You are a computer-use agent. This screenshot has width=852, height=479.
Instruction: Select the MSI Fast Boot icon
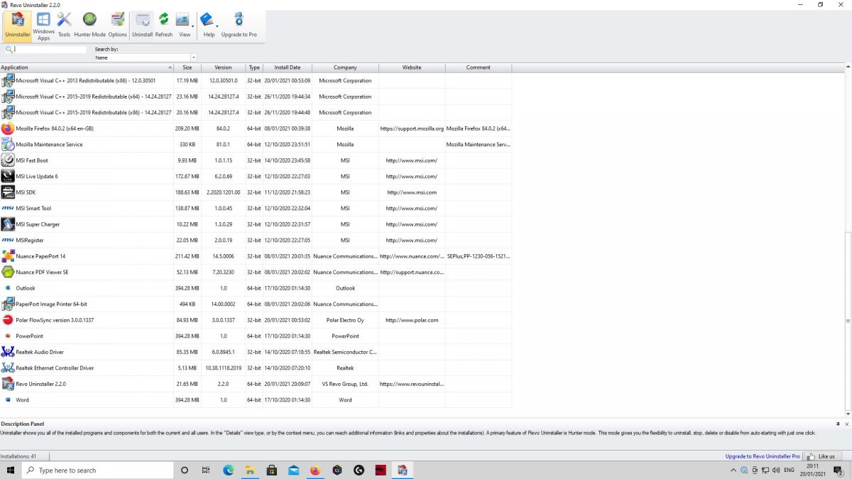pyautogui.click(x=8, y=160)
